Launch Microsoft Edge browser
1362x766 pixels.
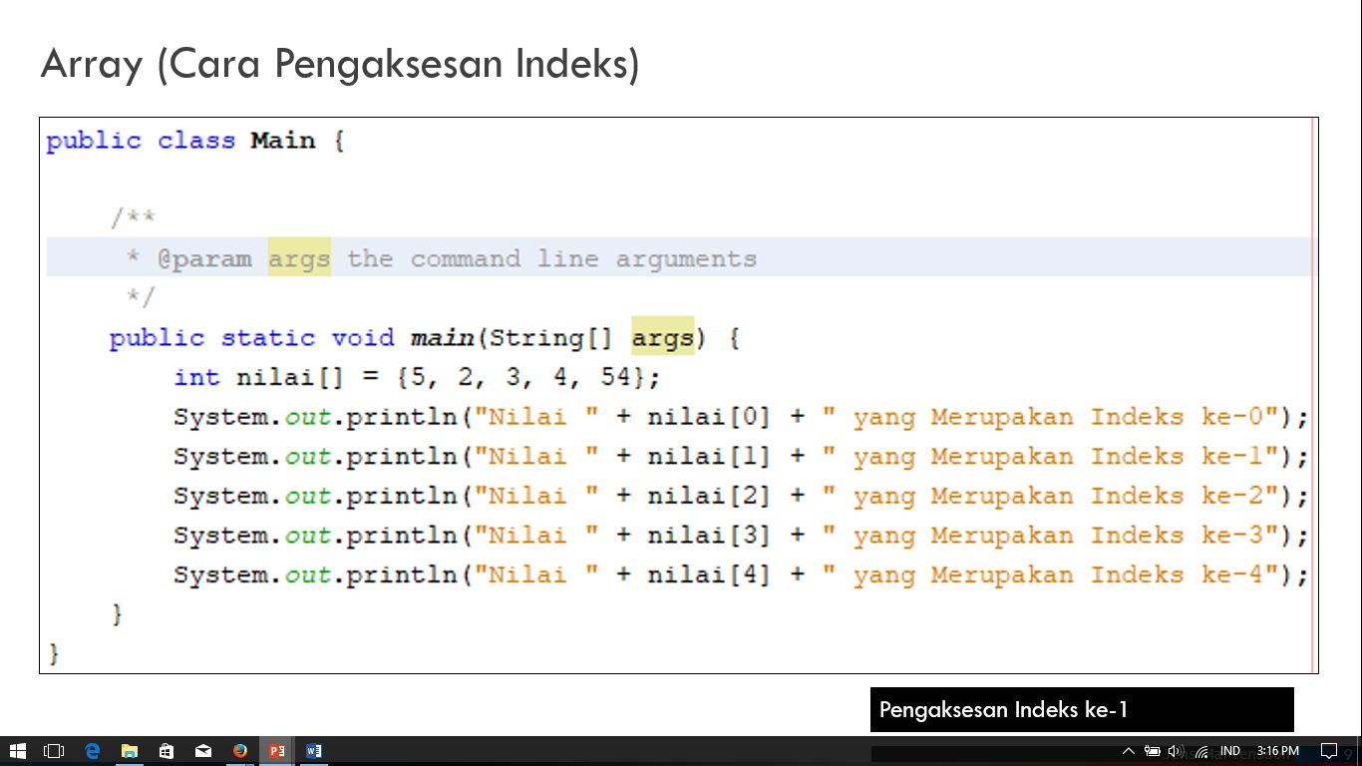(91, 750)
